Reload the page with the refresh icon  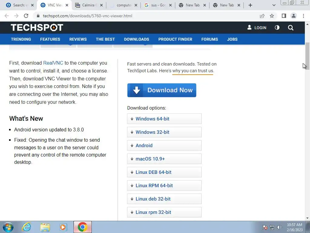pos(26,16)
